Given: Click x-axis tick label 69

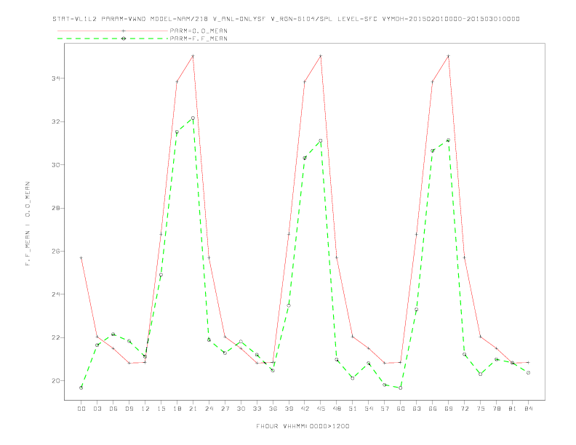Looking at the screenshot, I should [x=449, y=409].
